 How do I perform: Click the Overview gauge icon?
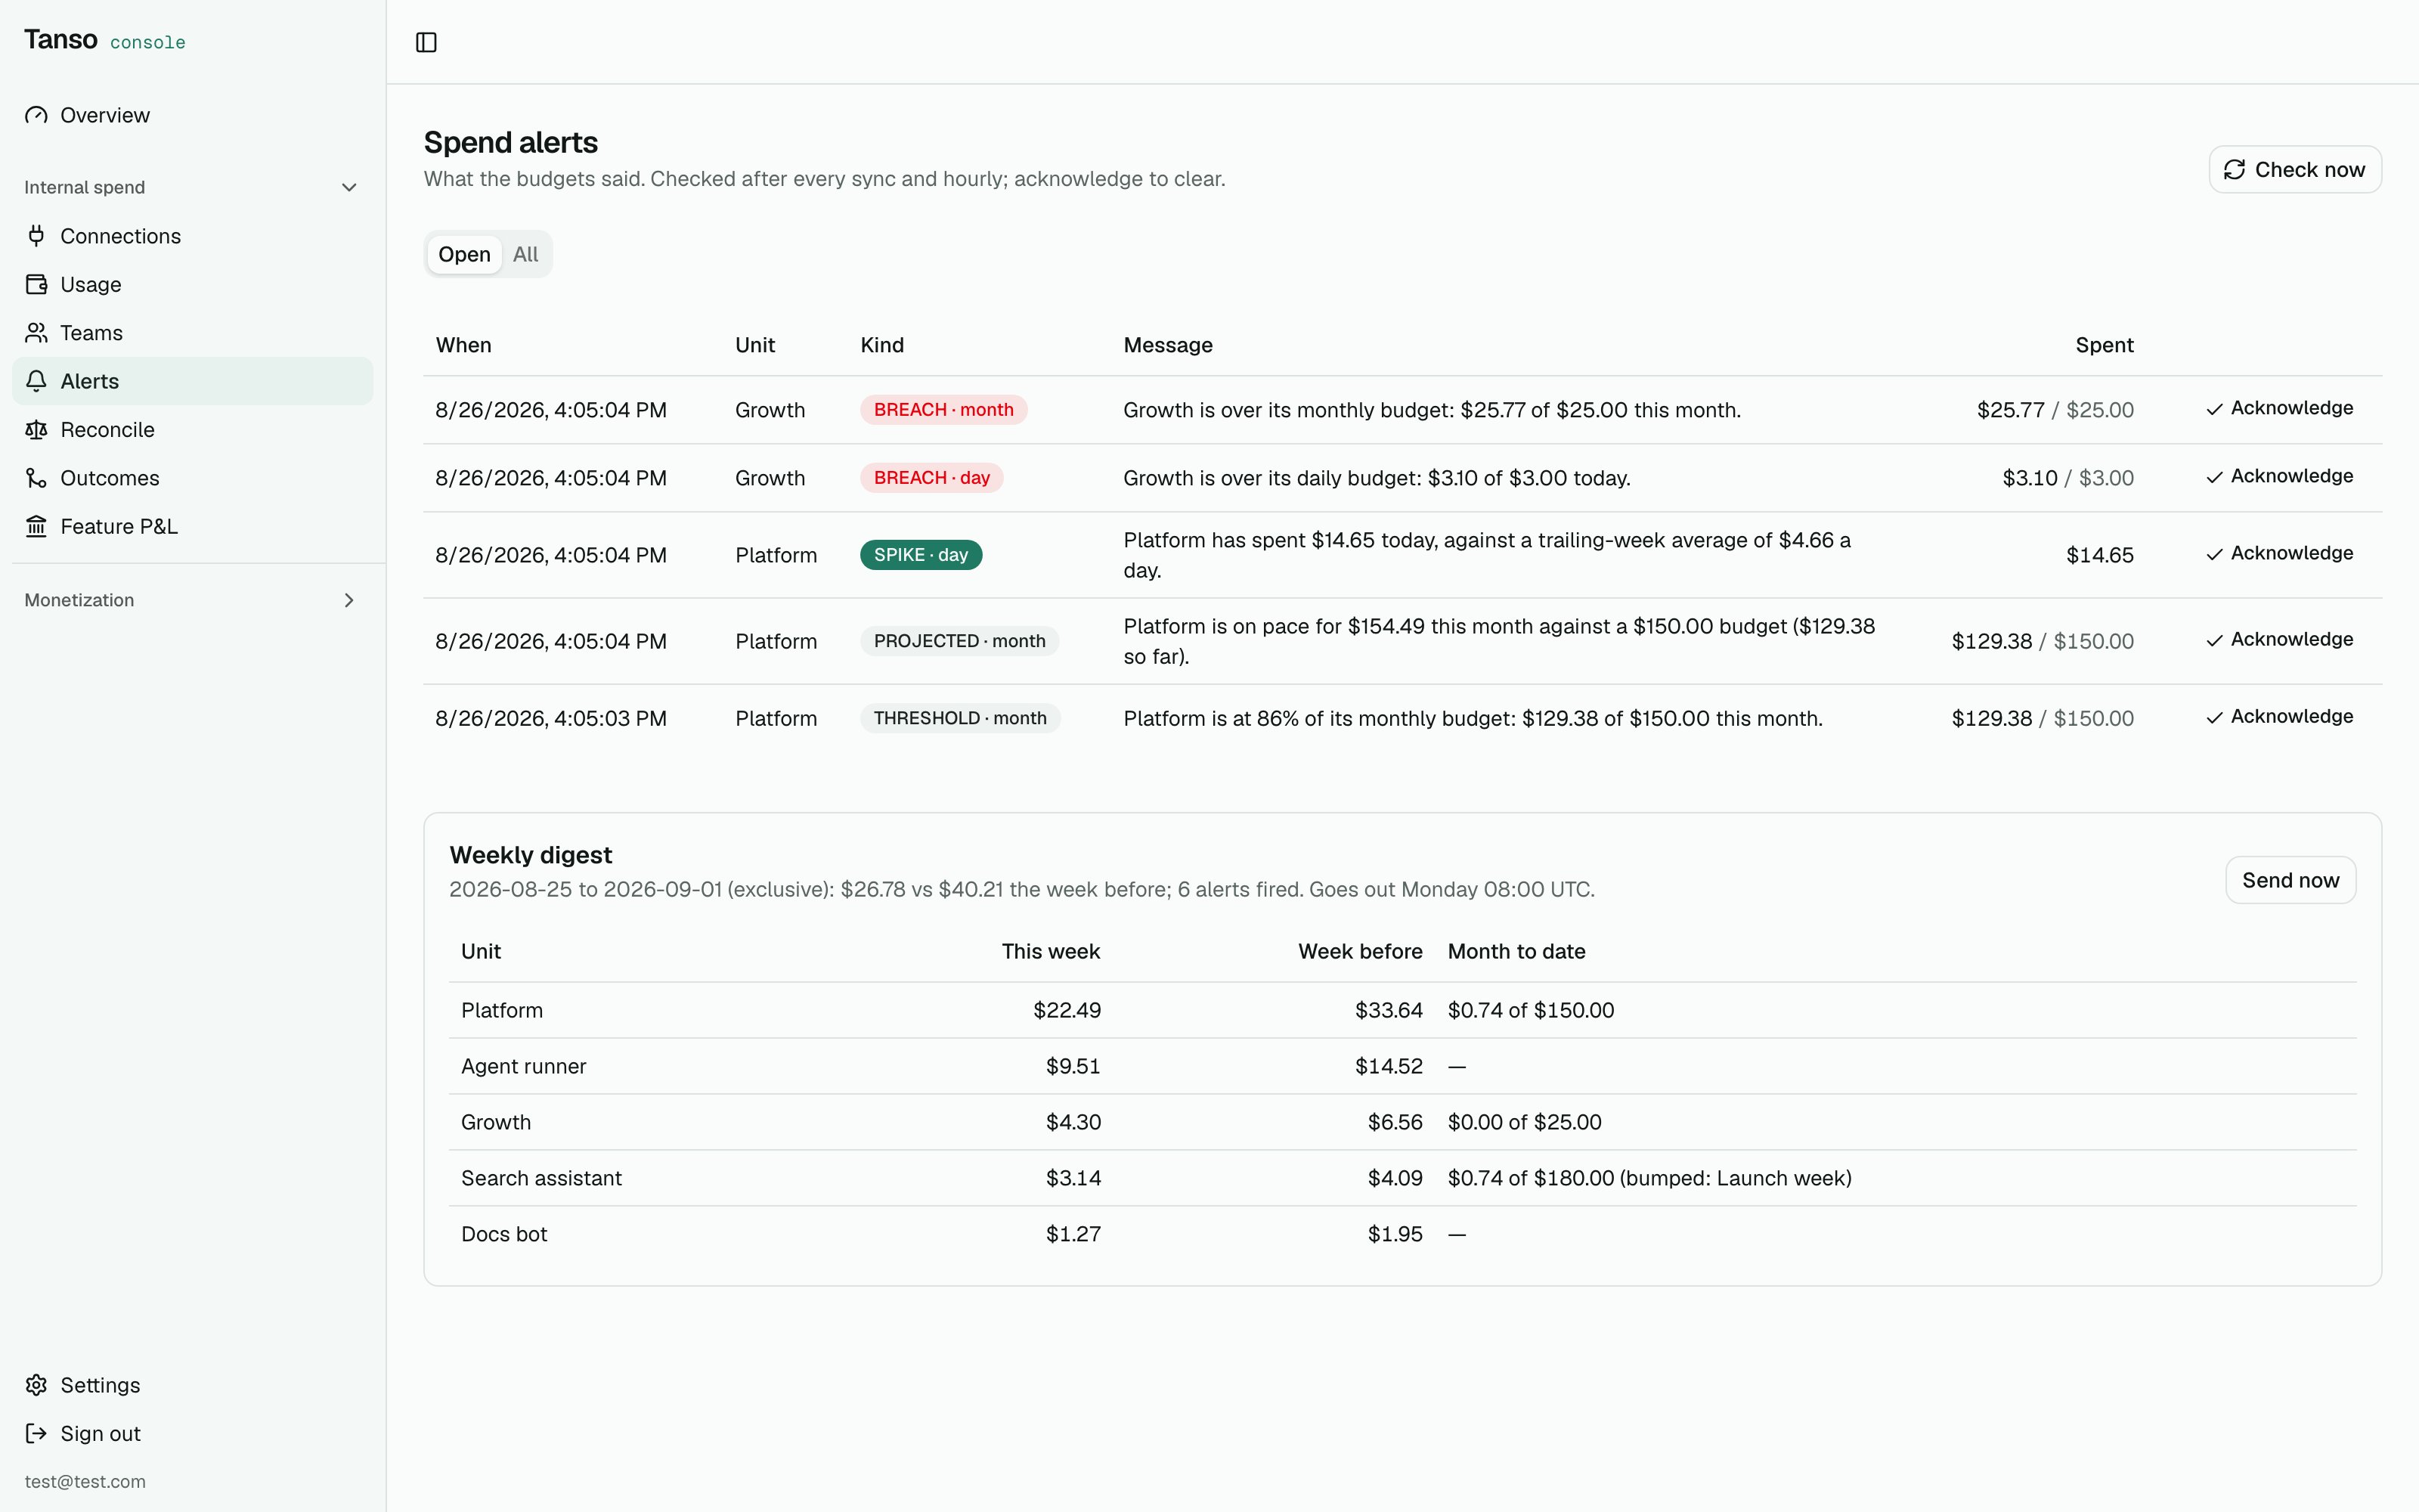coord(36,115)
